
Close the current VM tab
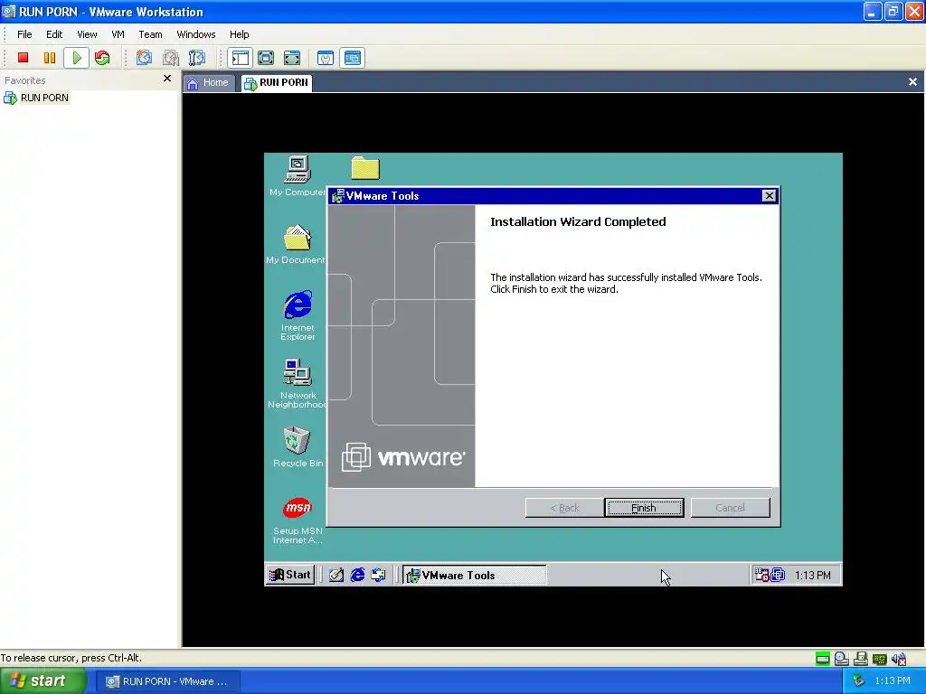tap(912, 82)
